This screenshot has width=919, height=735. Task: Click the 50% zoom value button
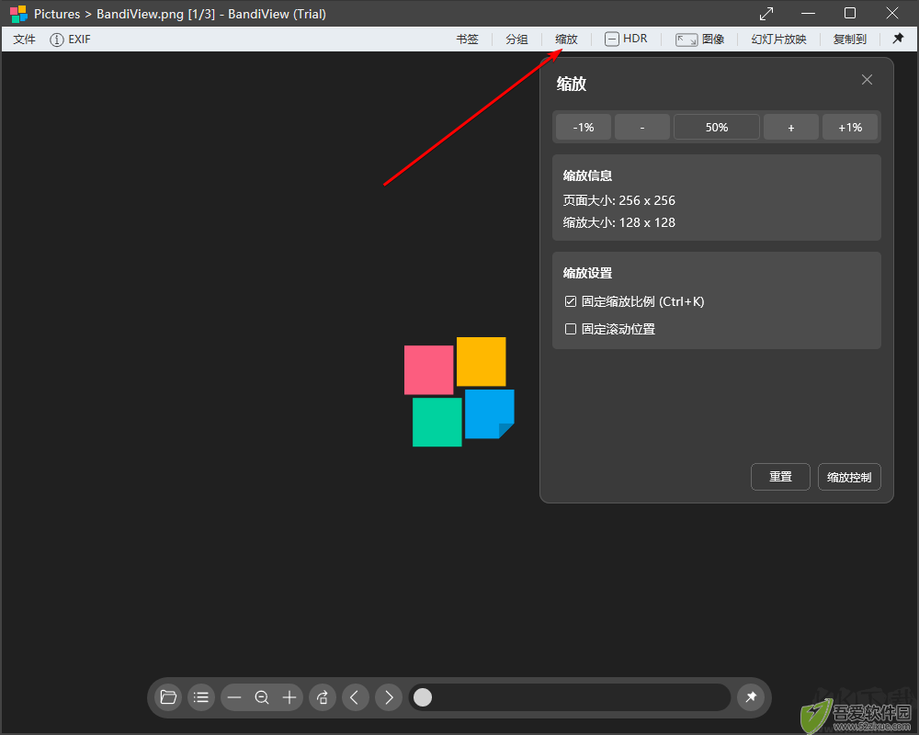(x=717, y=127)
